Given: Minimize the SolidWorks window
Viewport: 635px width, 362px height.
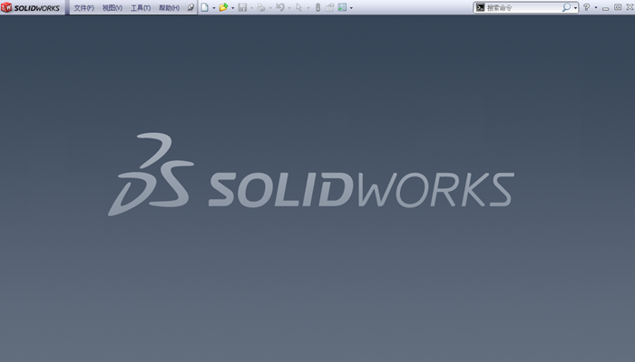Looking at the screenshot, I should [x=605, y=8].
